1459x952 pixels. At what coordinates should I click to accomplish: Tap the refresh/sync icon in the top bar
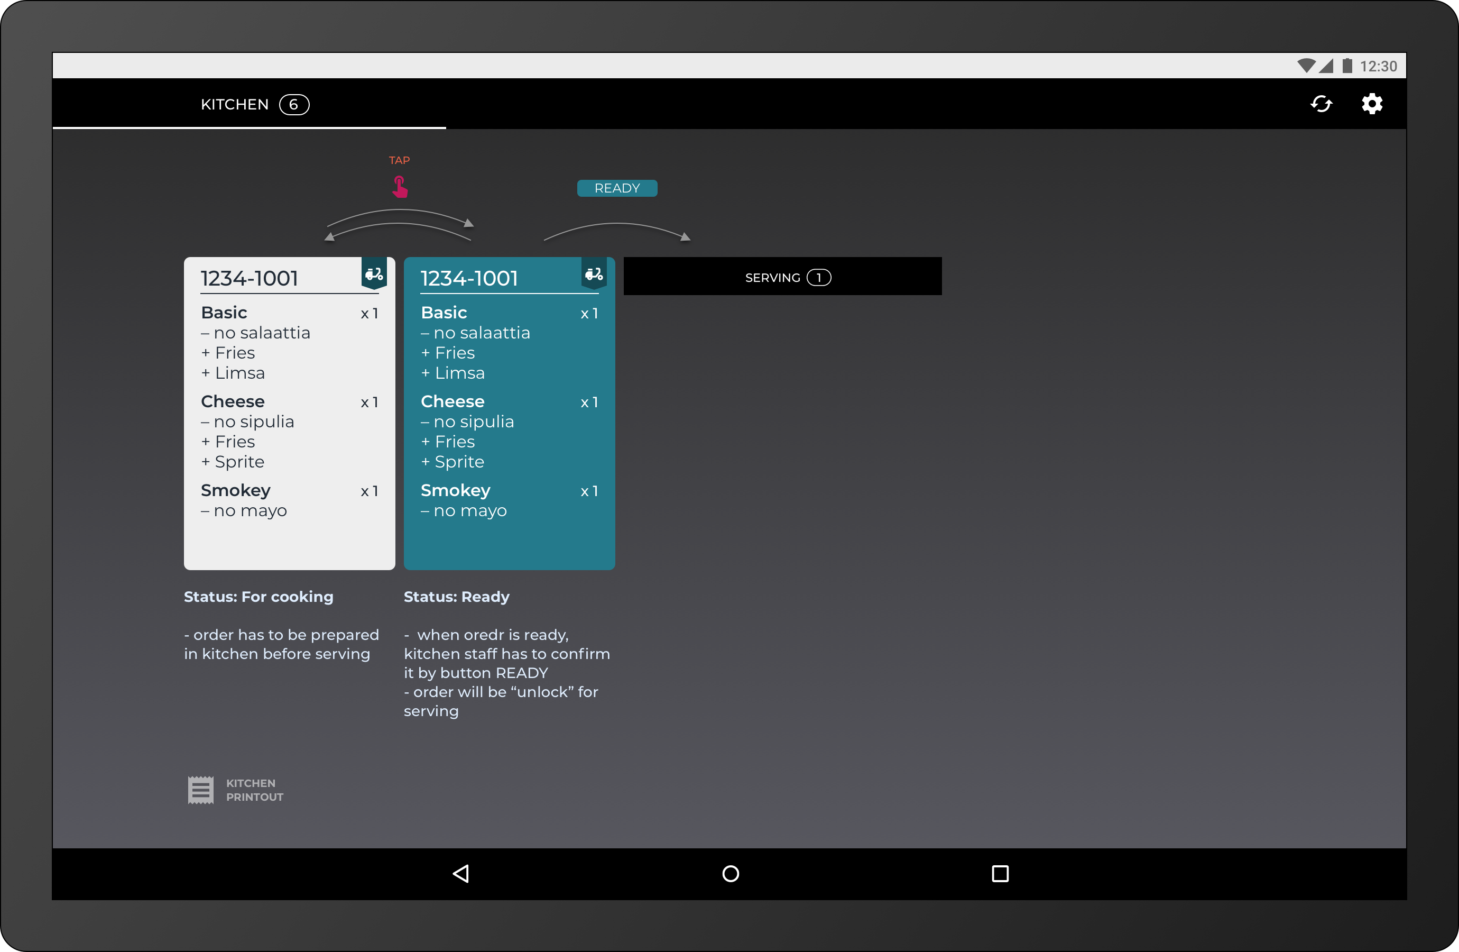[1322, 103]
